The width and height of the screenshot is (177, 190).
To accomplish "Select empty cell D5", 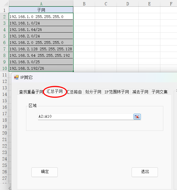I will 128,36.
